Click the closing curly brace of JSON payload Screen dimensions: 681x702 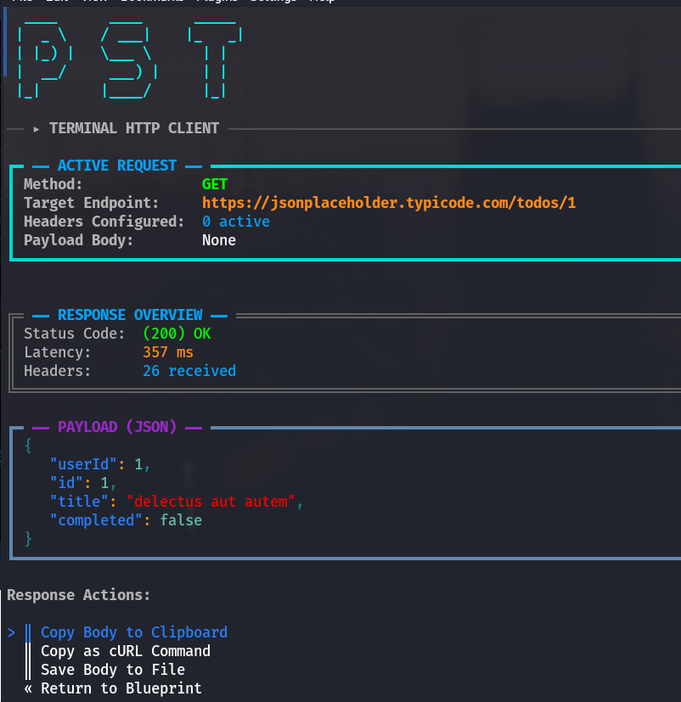28,538
